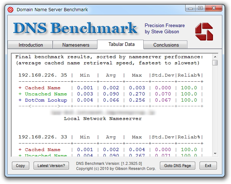
Task: Close the Domain Name Server Benchmark window
Action: tap(214, 8)
